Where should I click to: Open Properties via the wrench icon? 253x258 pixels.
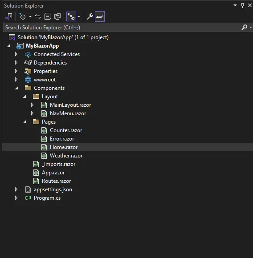tap(90, 16)
